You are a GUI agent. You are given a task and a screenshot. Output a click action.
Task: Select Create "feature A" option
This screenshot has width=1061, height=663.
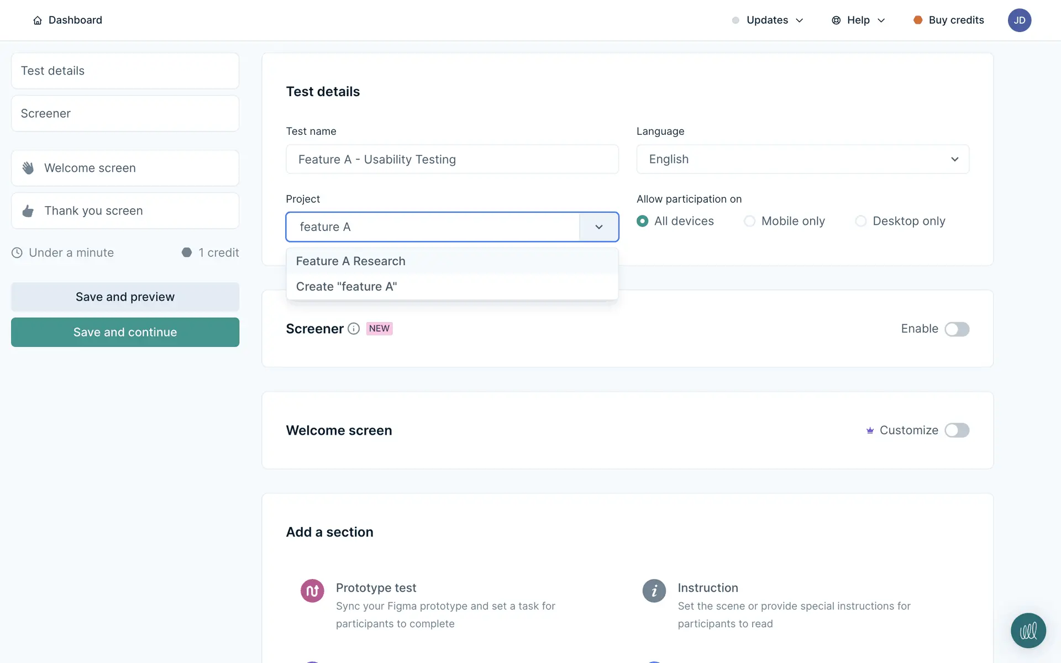coord(346,287)
